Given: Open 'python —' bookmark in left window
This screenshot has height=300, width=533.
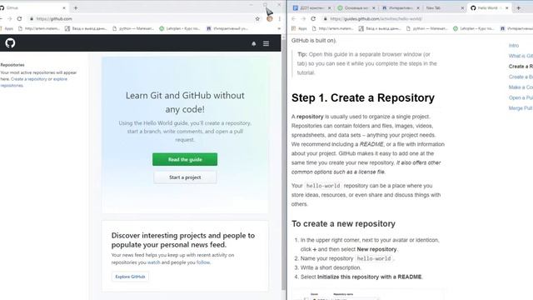Looking at the screenshot, I should pyautogui.click(x=133, y=28).
